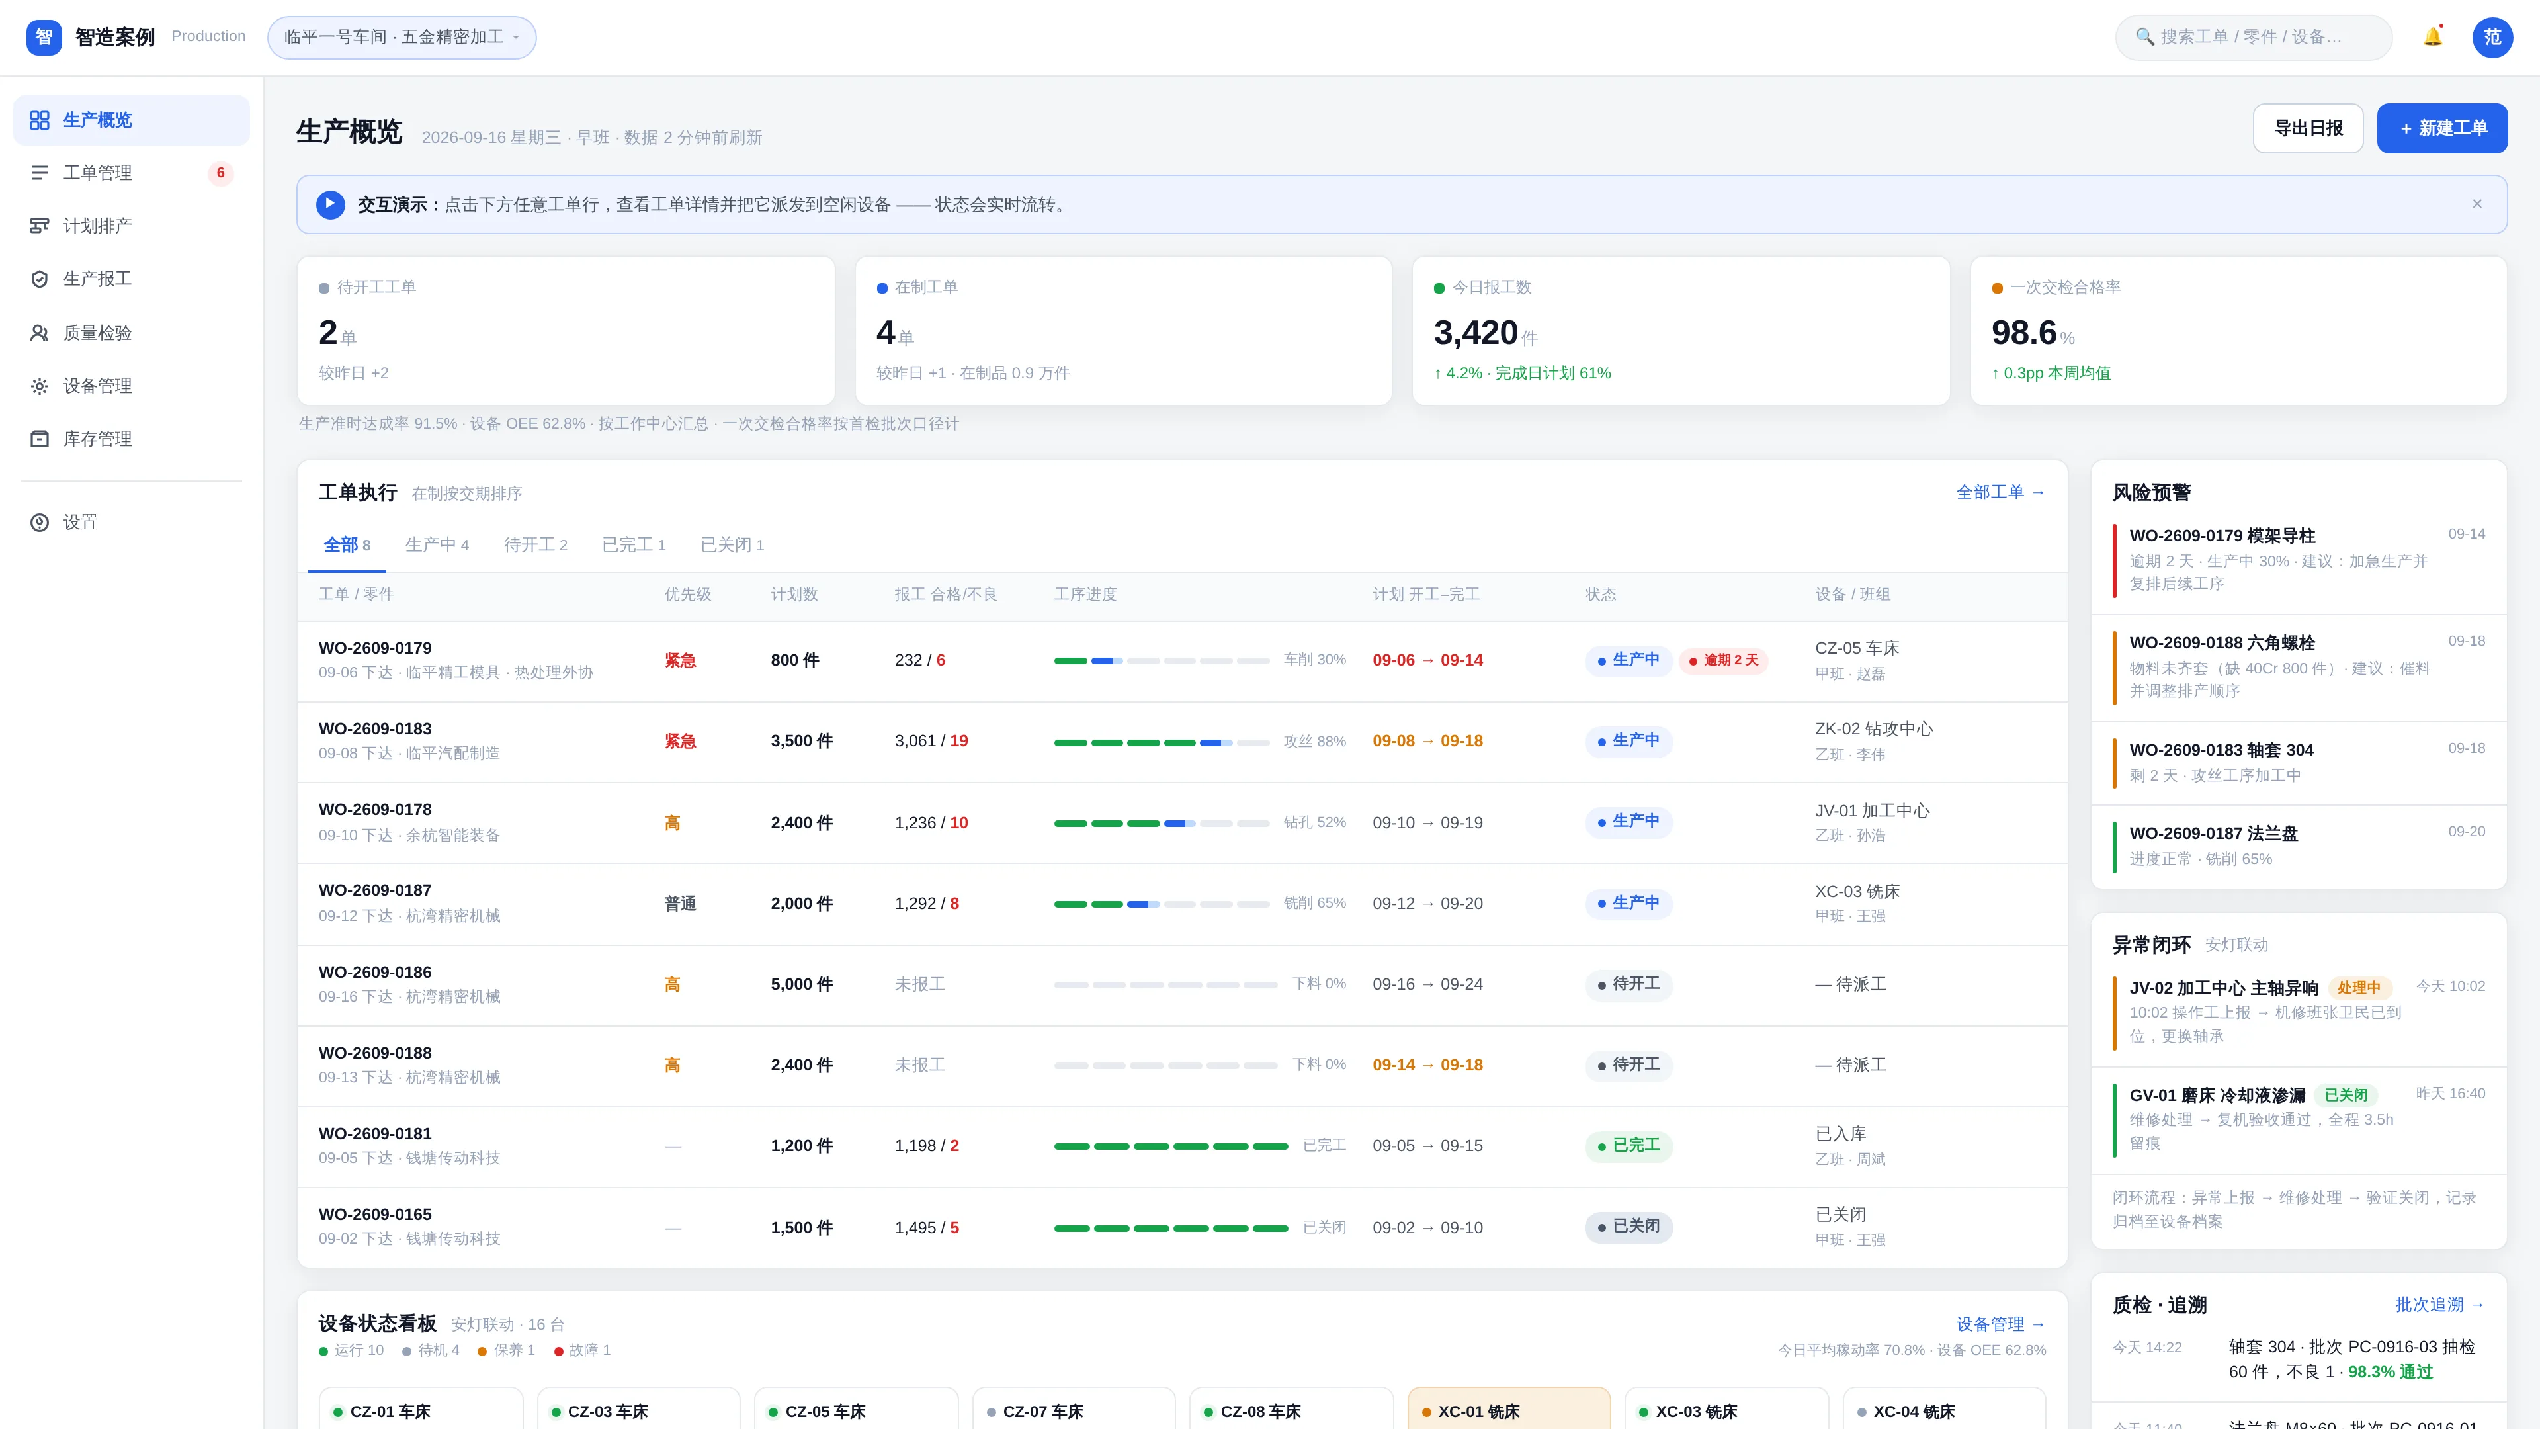2540x1429 pixels.
Task: Click the search magnifier icon
Action: point(2144,38)
